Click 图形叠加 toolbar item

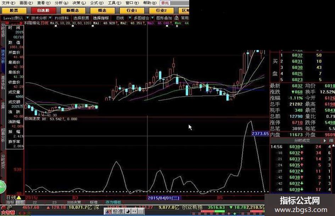pos(164,18)
